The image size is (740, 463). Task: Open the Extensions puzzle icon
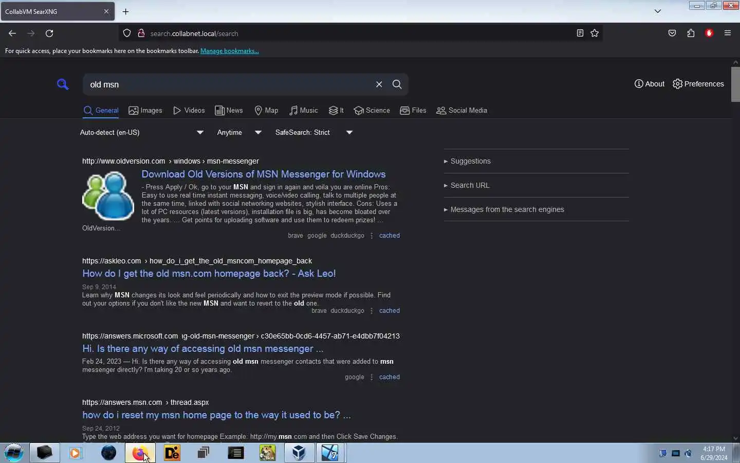(x=691, y=33)
